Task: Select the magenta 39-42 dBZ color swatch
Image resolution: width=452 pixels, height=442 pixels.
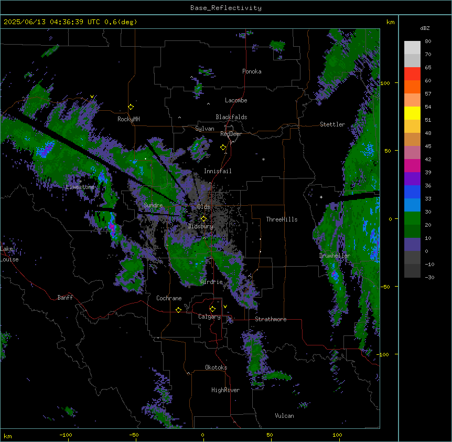Action: 412,165
